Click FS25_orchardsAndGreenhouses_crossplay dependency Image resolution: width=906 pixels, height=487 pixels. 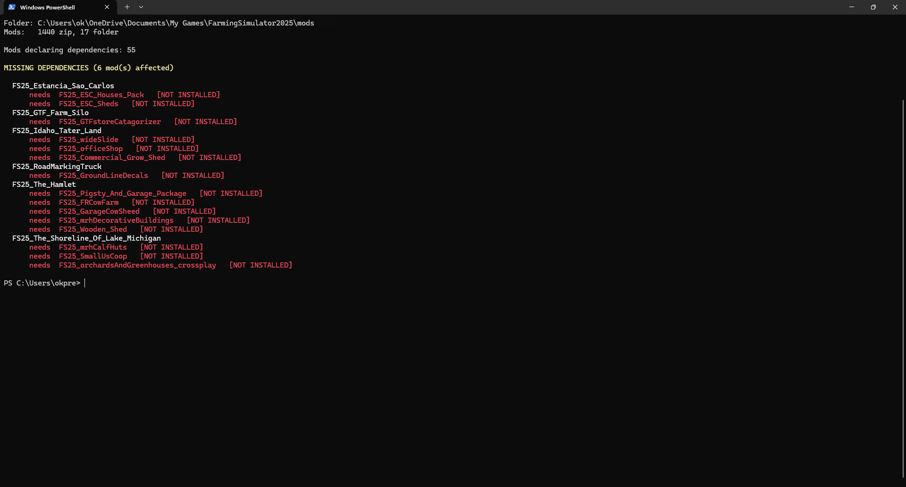point(137,265)
